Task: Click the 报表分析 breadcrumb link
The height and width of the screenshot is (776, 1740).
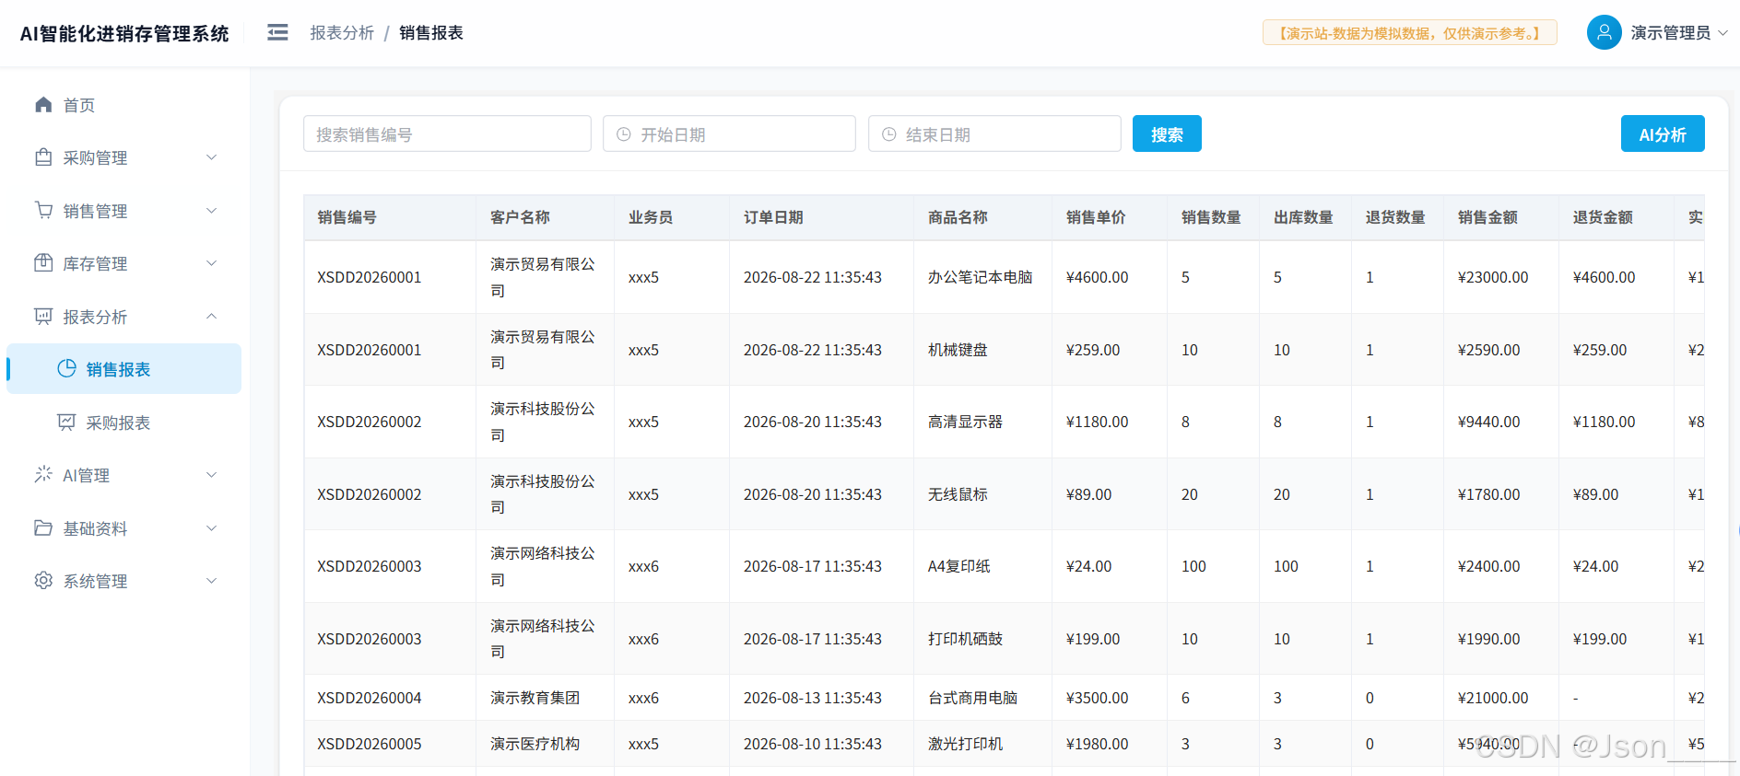Action: coord(342,33)
